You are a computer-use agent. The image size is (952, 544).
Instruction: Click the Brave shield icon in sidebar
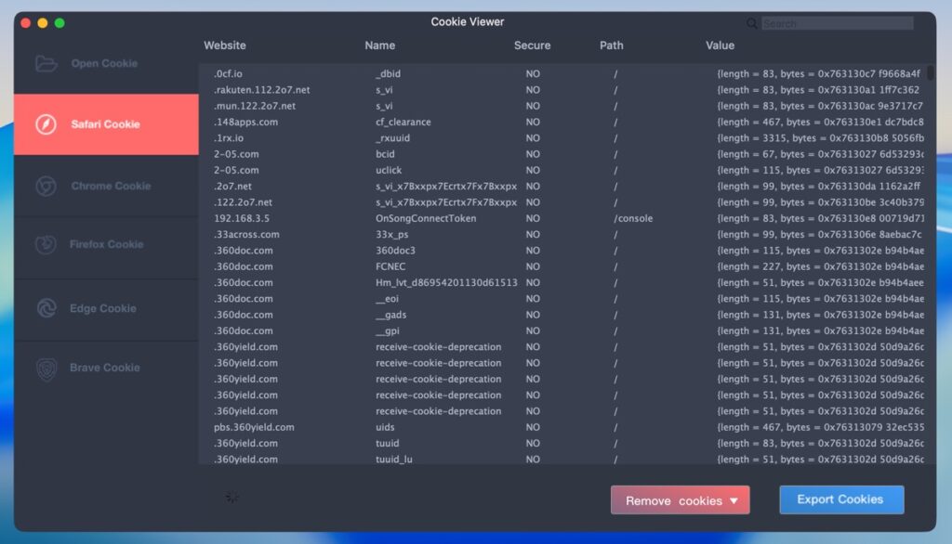click(46, 369)
